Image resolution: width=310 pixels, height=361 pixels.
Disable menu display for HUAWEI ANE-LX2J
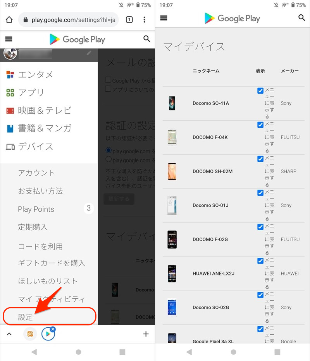tap(260, 261)
